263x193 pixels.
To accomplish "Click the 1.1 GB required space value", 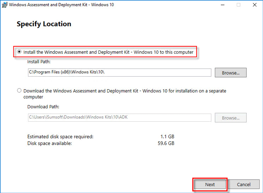I will 167,137.
